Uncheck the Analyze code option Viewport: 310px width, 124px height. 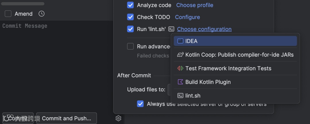[x=131, y=5]
